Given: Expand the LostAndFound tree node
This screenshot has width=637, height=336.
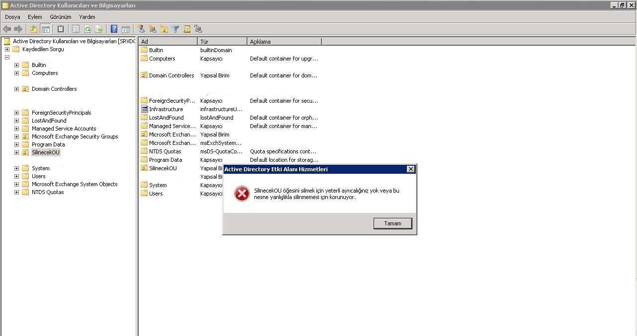Looking at the screenshot, I should [x=17, y=121].
